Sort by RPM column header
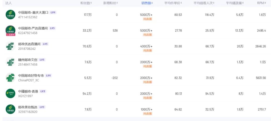271x121 pixels. [261, 3]
